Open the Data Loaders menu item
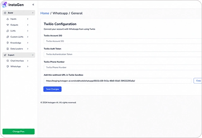Image resolution: width=202 pixels, height=138 pixels. [x=17, y=49]
